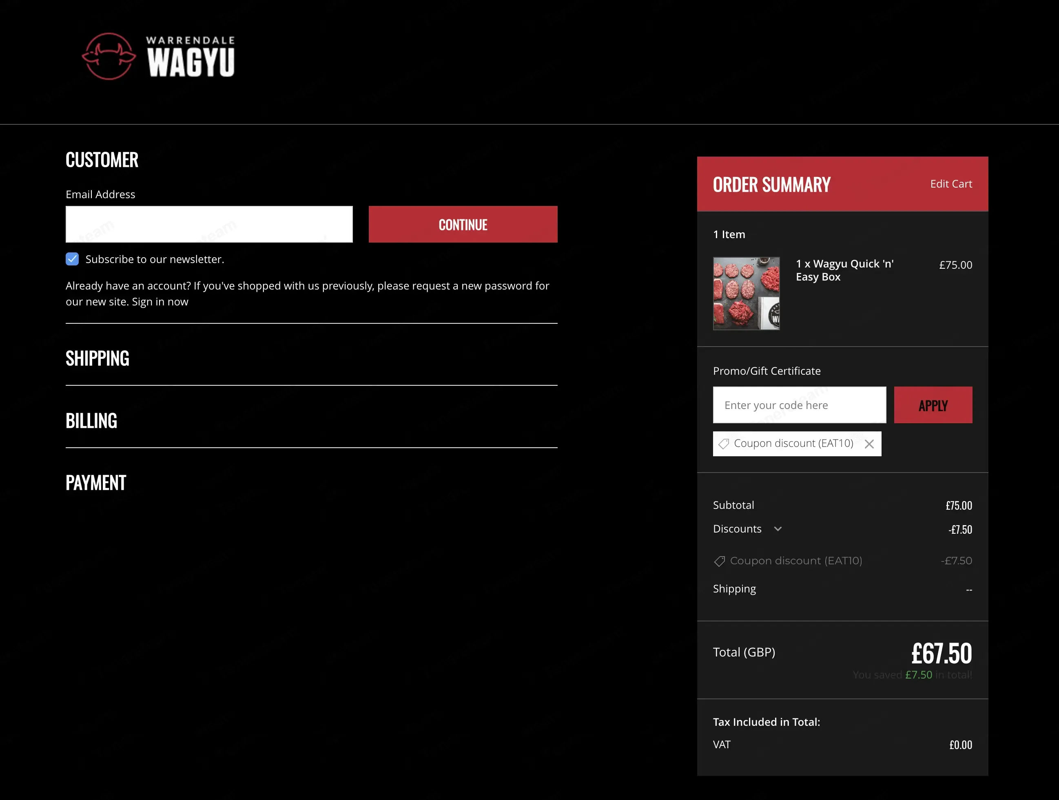The height and width of the screenshot is (800, 1059).
Task: Open the Wagyu Quick 'n' Easy Box thumbnail
Action: pos(747,293)
